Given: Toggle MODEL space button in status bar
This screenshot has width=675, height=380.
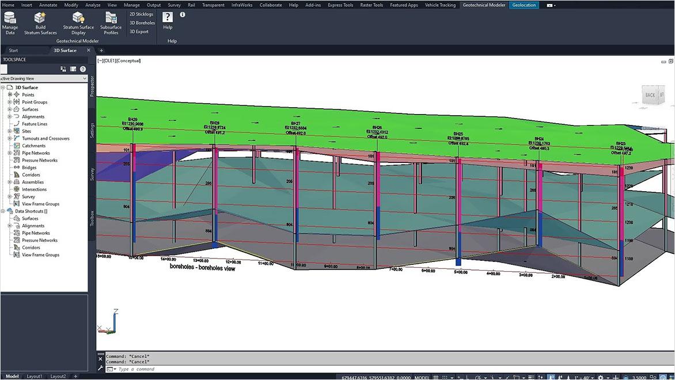Looking at the screenshot, I should click(422, 377).
